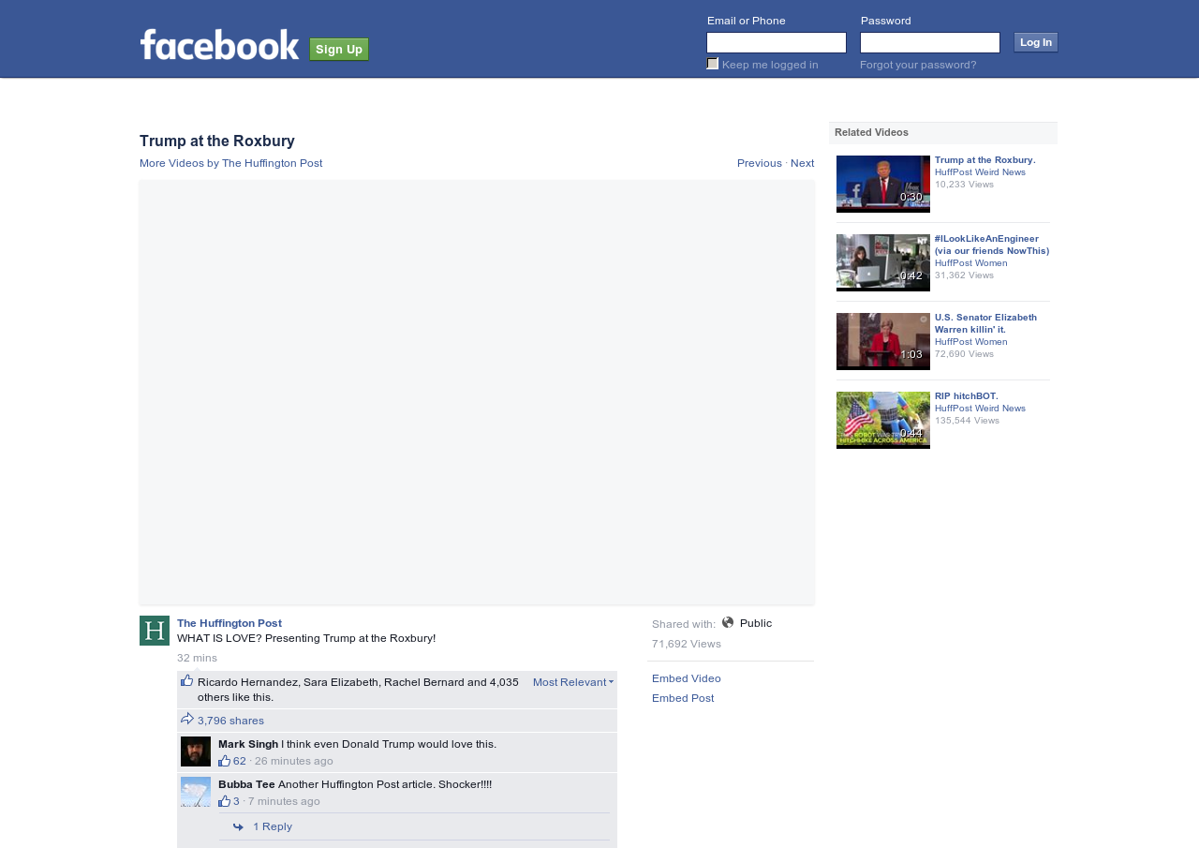View the 3,796 shares
The height and width of the screenshot is (848, 1199).
pyautogui.click(x=230, y=721)
